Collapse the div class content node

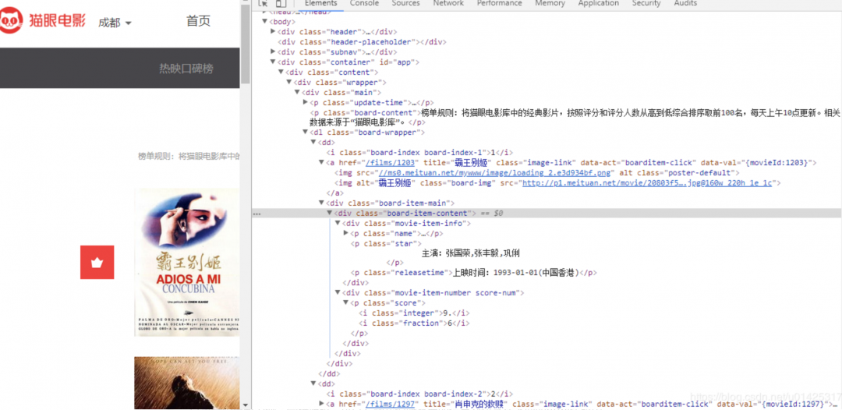(281, 72)
